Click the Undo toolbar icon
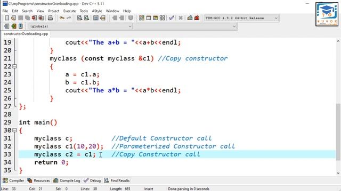 tap(62, 18)
